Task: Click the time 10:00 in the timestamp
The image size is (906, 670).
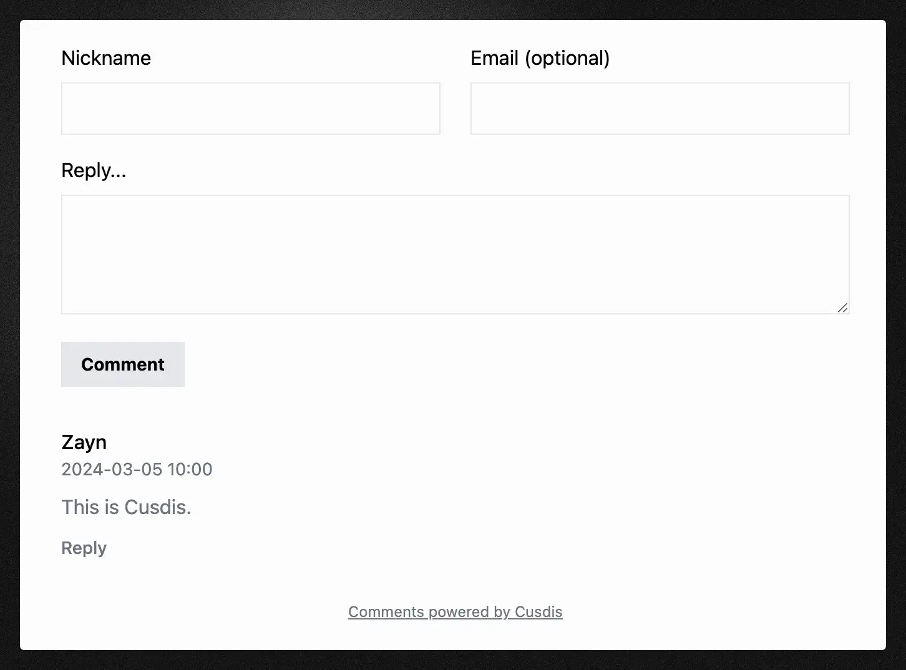Action: click(x=190, y=469)
